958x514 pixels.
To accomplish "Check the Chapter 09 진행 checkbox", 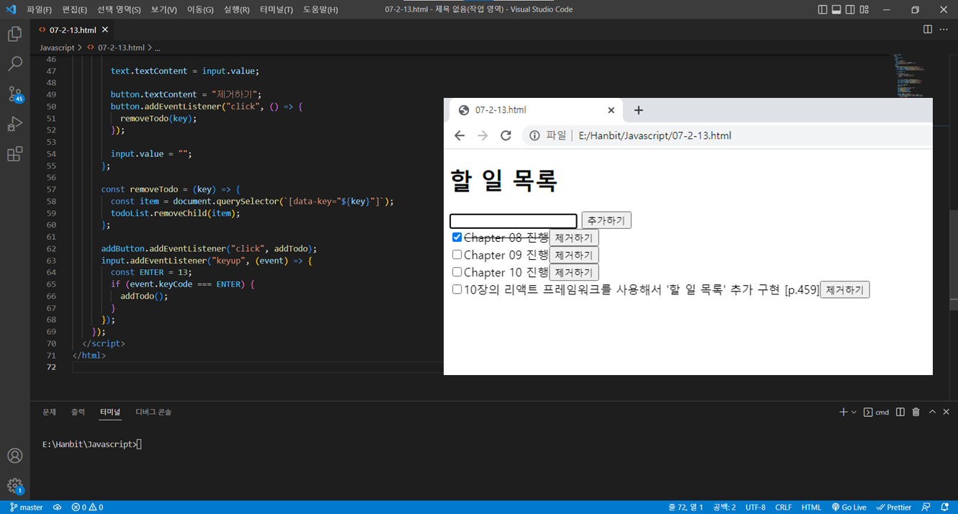I will click(x=457, y=255).
